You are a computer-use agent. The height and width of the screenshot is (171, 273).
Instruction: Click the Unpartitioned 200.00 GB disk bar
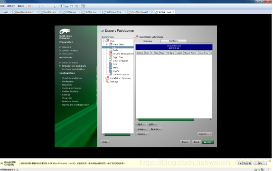pos(174,47)
